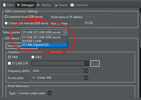Click the Scan button
This screenshot has height=100, width=141.
click(95, 64)
